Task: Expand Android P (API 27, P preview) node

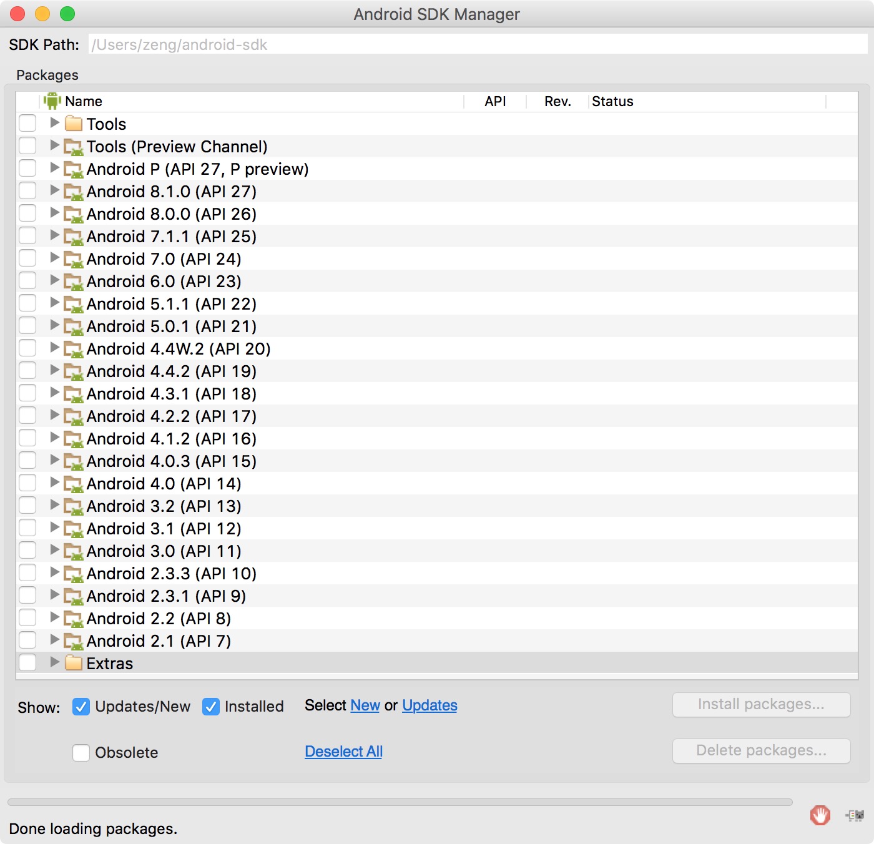Action: 54,168
